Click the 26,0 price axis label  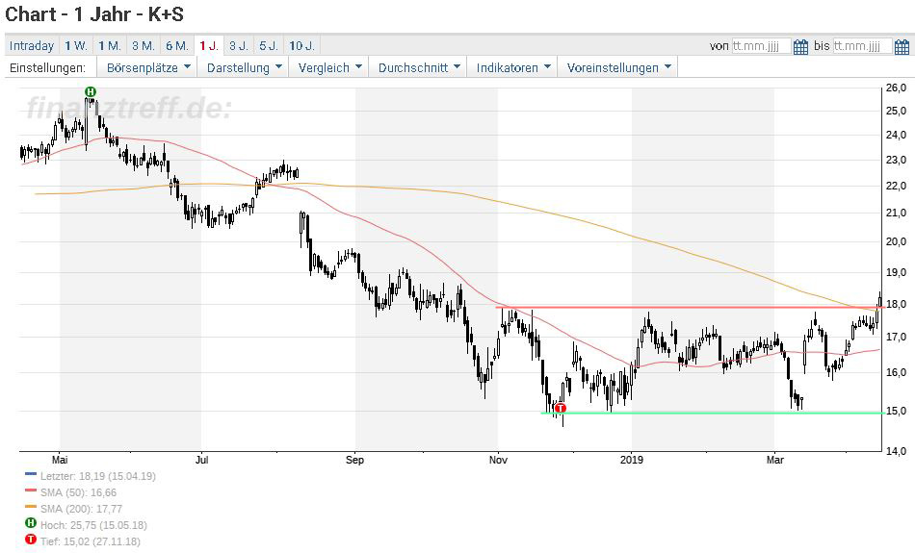[x=897, y=88]
